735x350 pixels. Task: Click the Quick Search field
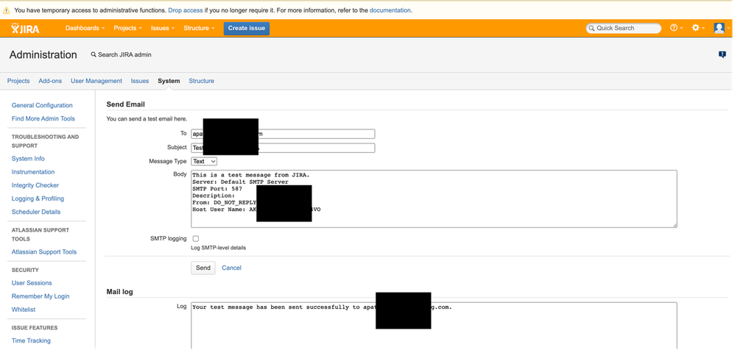tap(624, 28)
